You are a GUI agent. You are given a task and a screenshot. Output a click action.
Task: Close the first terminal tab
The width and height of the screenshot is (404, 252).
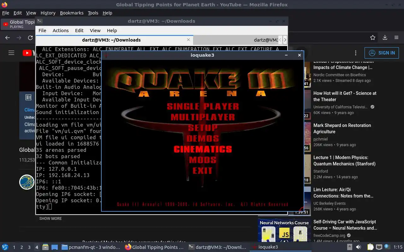[188, 40]
